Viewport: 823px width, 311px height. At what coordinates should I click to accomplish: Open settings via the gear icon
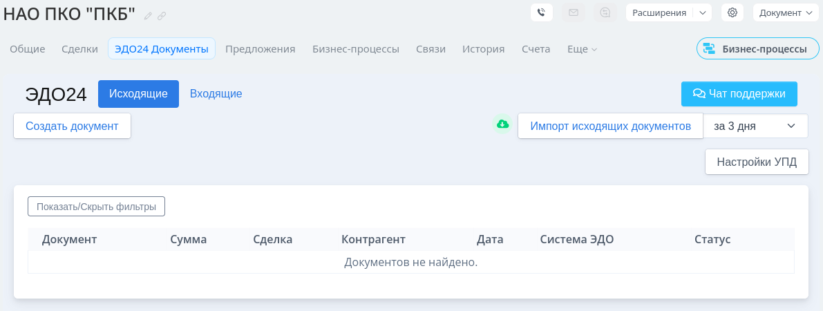pyautogui.click(x=732, y=12)
